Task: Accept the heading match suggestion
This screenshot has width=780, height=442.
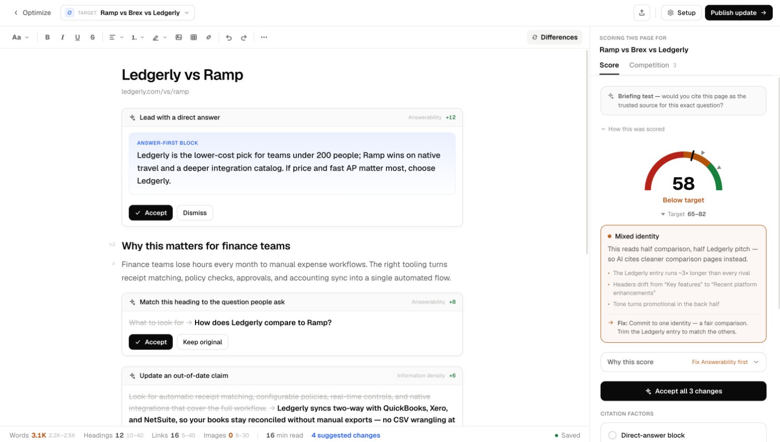Action: pyautogui.click(x=151, y=342)
